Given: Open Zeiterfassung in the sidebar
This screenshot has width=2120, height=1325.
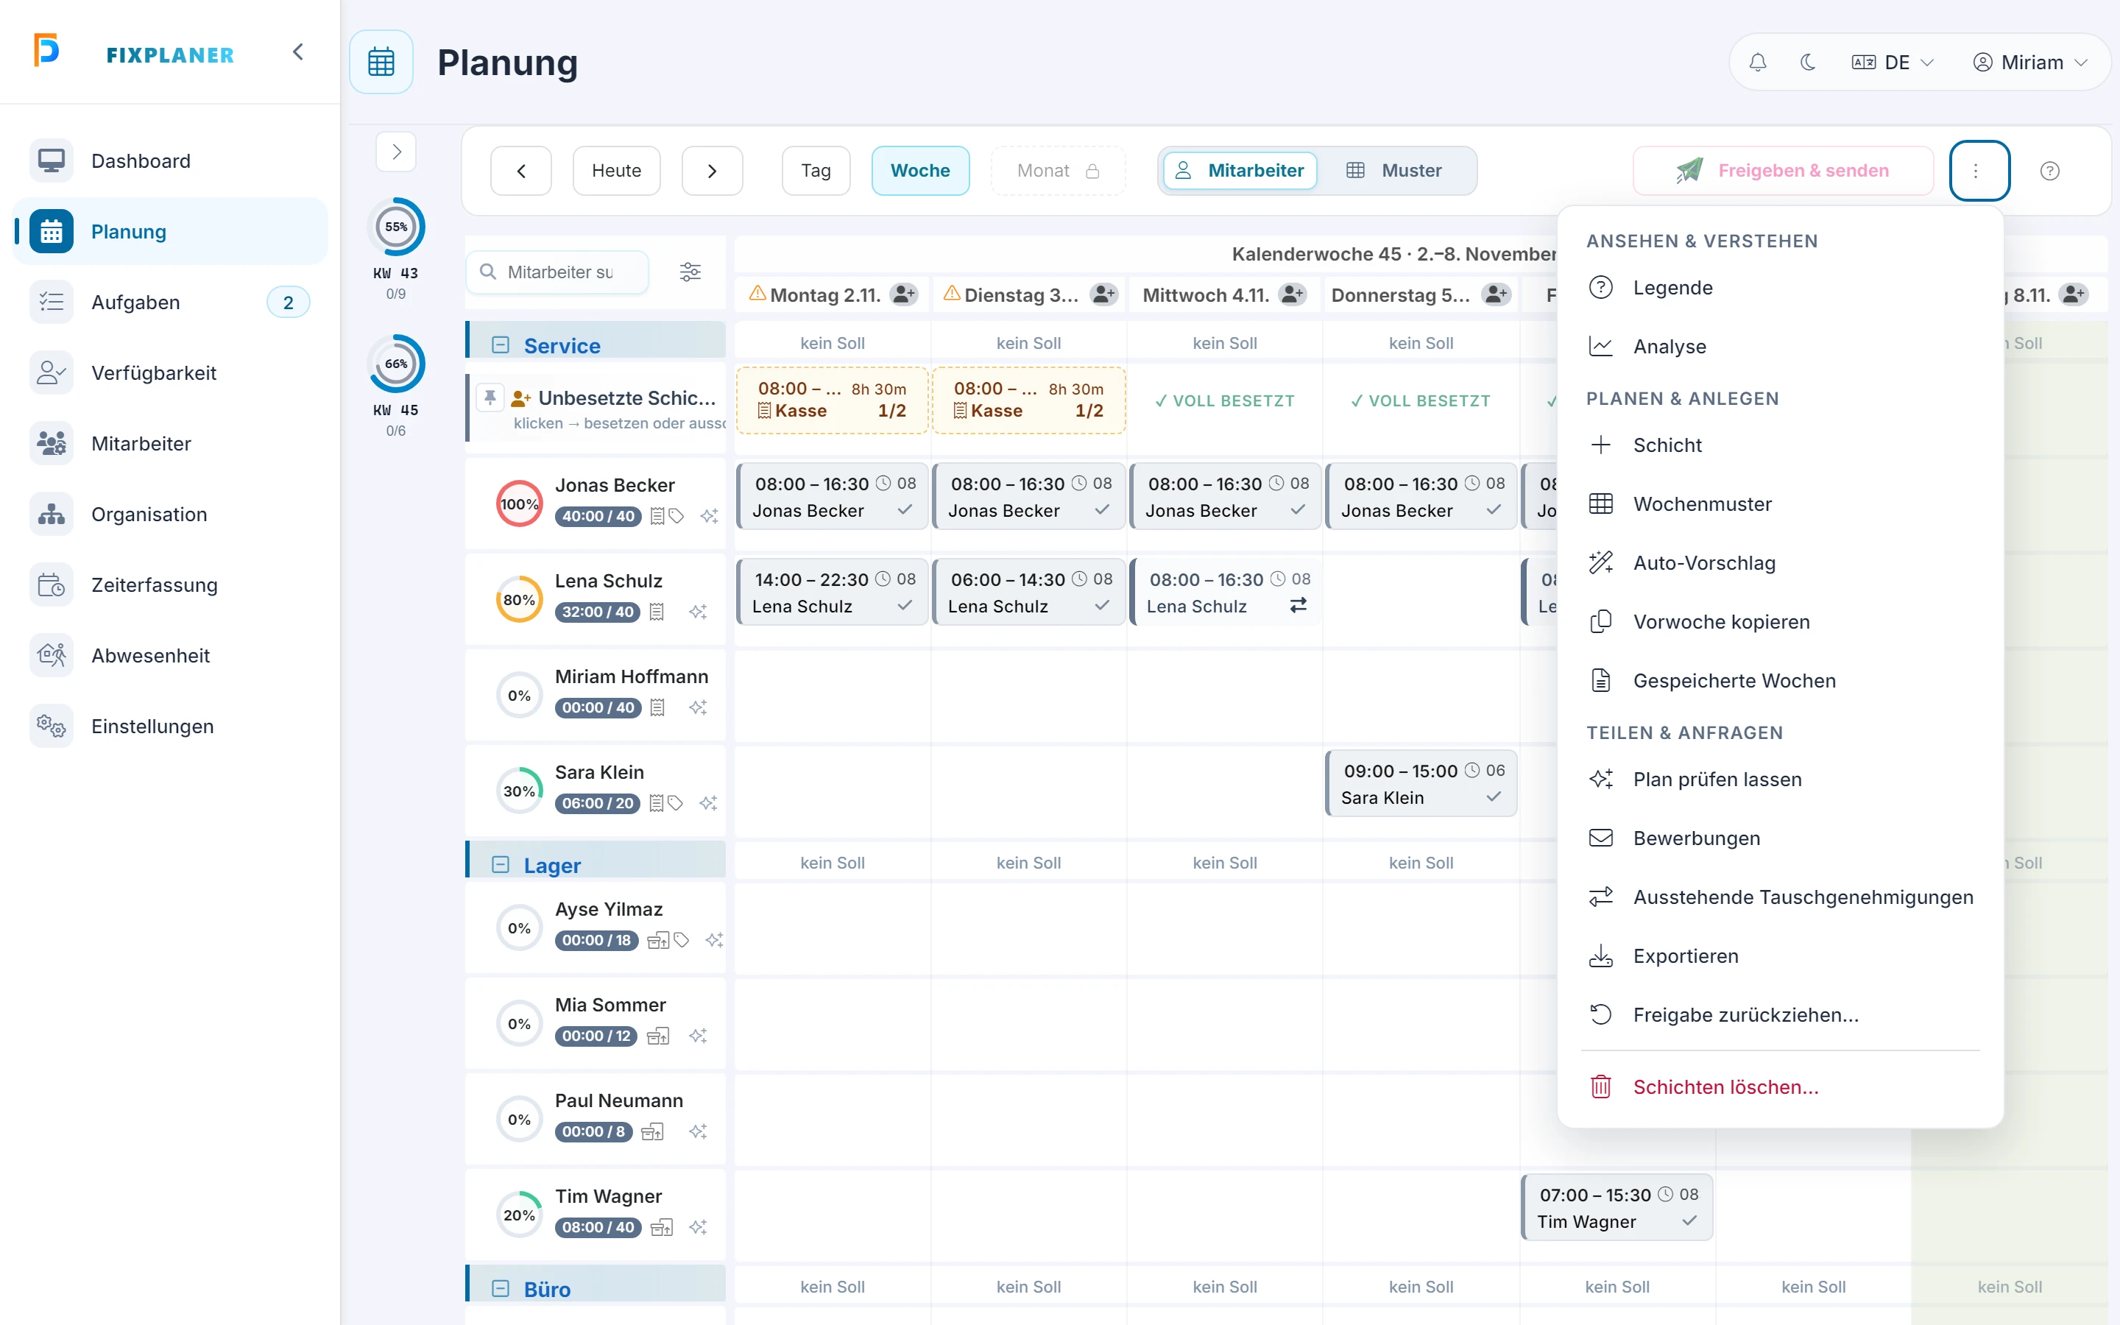Looking at the screenshot, I should pyautogui.click(x=170, y=584).
